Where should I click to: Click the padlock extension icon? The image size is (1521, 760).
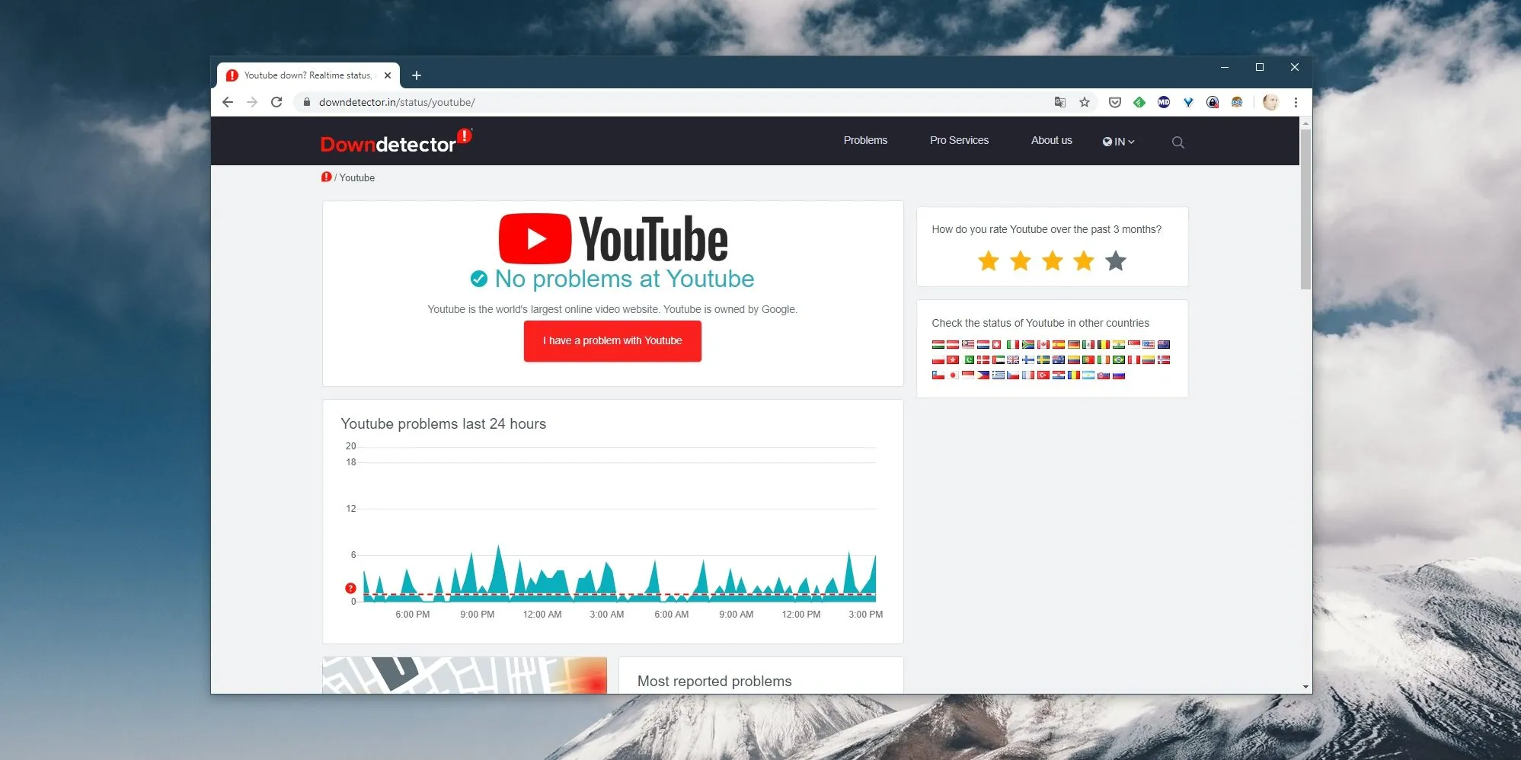point(1213,102)
